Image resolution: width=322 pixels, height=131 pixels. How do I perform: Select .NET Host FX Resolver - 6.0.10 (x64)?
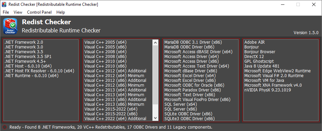coord(39,71)
